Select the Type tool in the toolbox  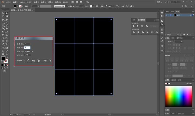[x=3, y=23]
